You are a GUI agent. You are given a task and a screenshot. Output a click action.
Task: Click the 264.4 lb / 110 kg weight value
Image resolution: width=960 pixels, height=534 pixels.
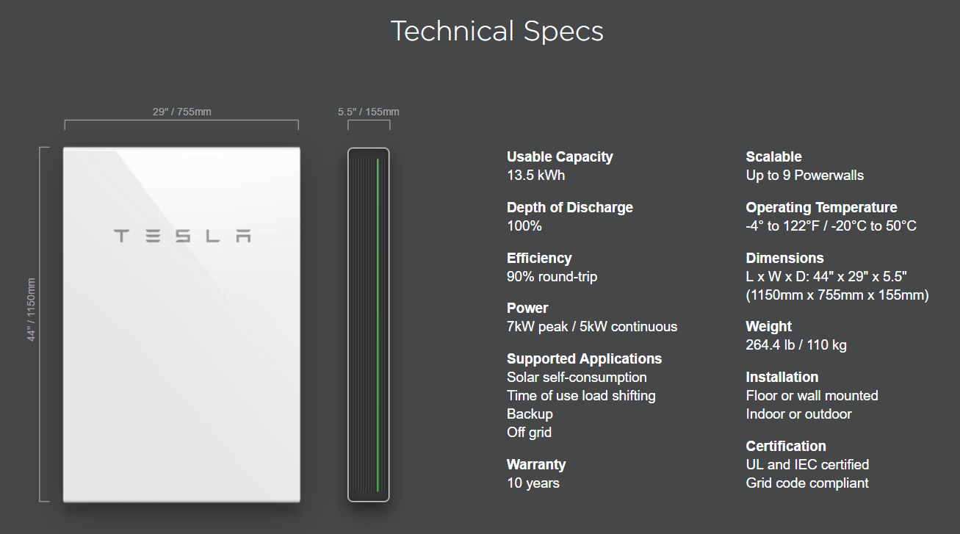(x=796, y=344)
